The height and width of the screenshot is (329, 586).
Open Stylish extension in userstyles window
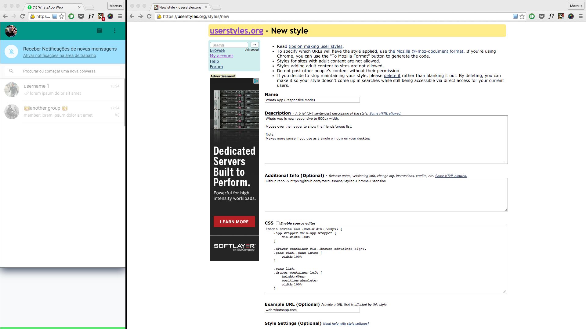[561, 16]
